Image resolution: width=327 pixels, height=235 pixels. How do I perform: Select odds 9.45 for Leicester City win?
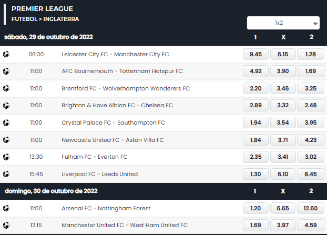256,54
